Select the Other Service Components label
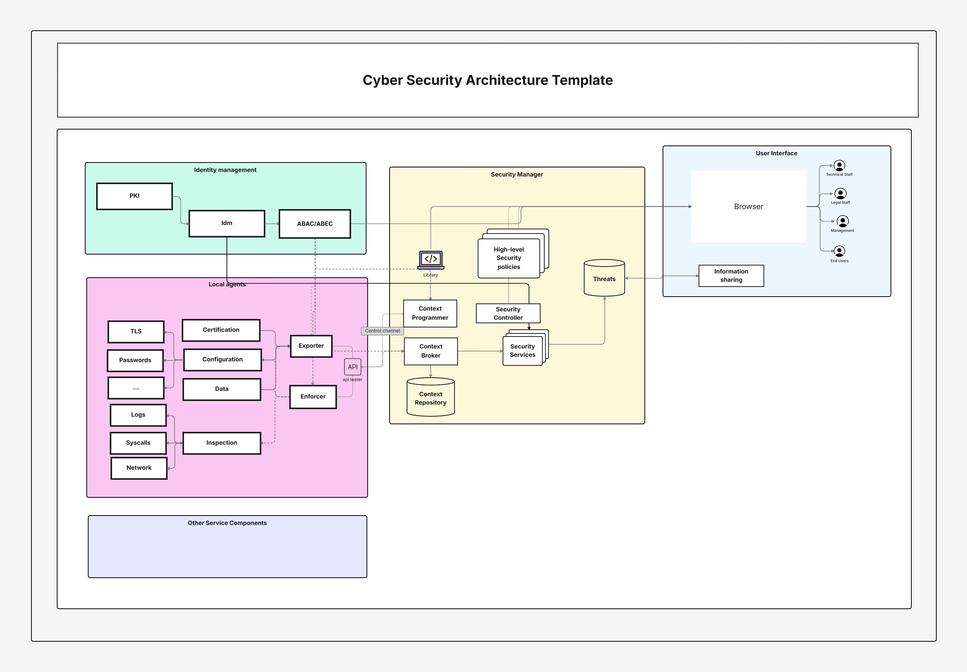967x672 pixels. pyautogui.click(x=227, y=523)
